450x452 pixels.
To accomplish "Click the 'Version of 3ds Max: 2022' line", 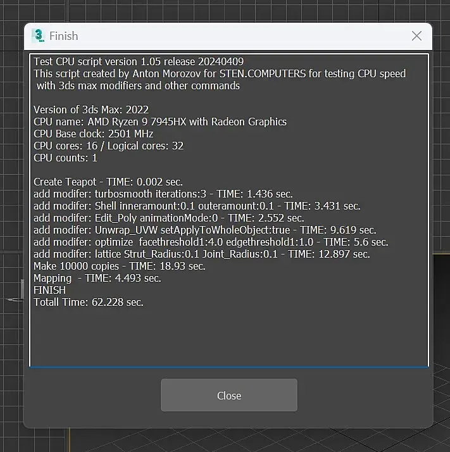I will coord(91,110).
